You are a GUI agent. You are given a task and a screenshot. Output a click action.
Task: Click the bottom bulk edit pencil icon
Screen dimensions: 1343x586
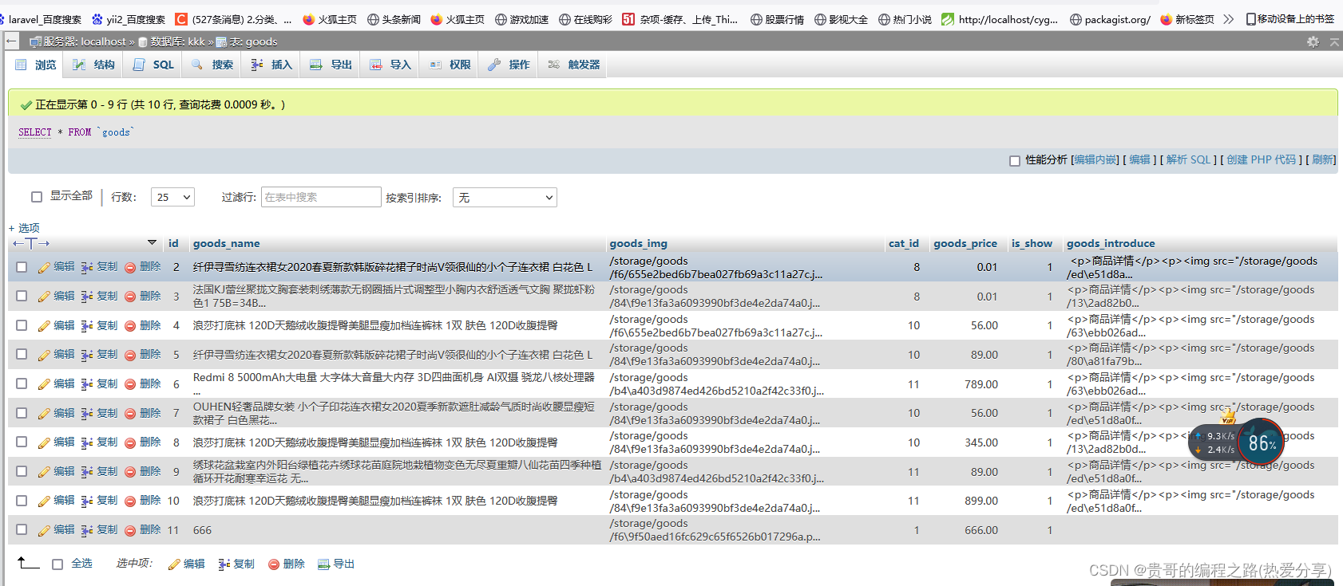point(174,564)
